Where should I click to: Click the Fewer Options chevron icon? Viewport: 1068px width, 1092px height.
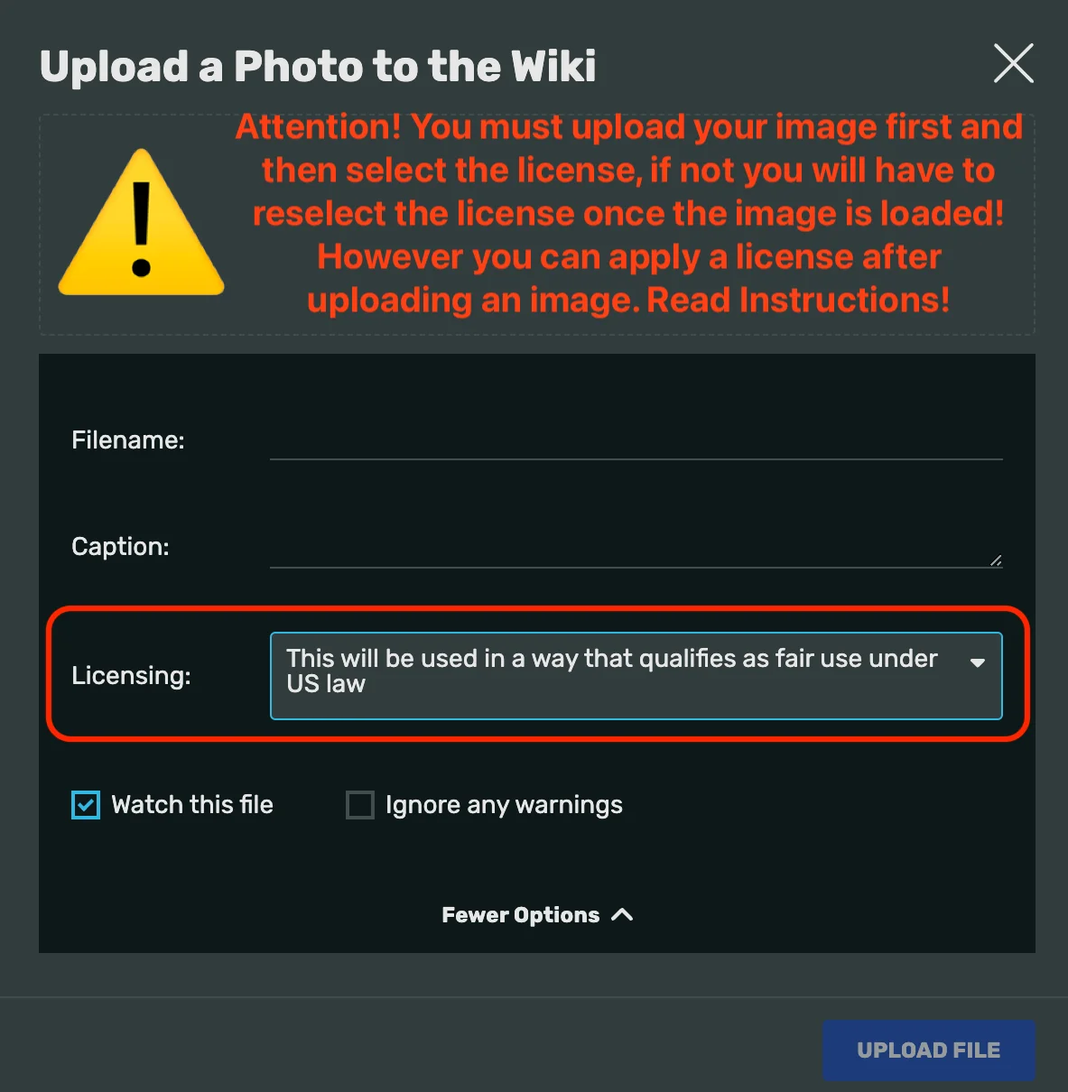tap(622, 915)
